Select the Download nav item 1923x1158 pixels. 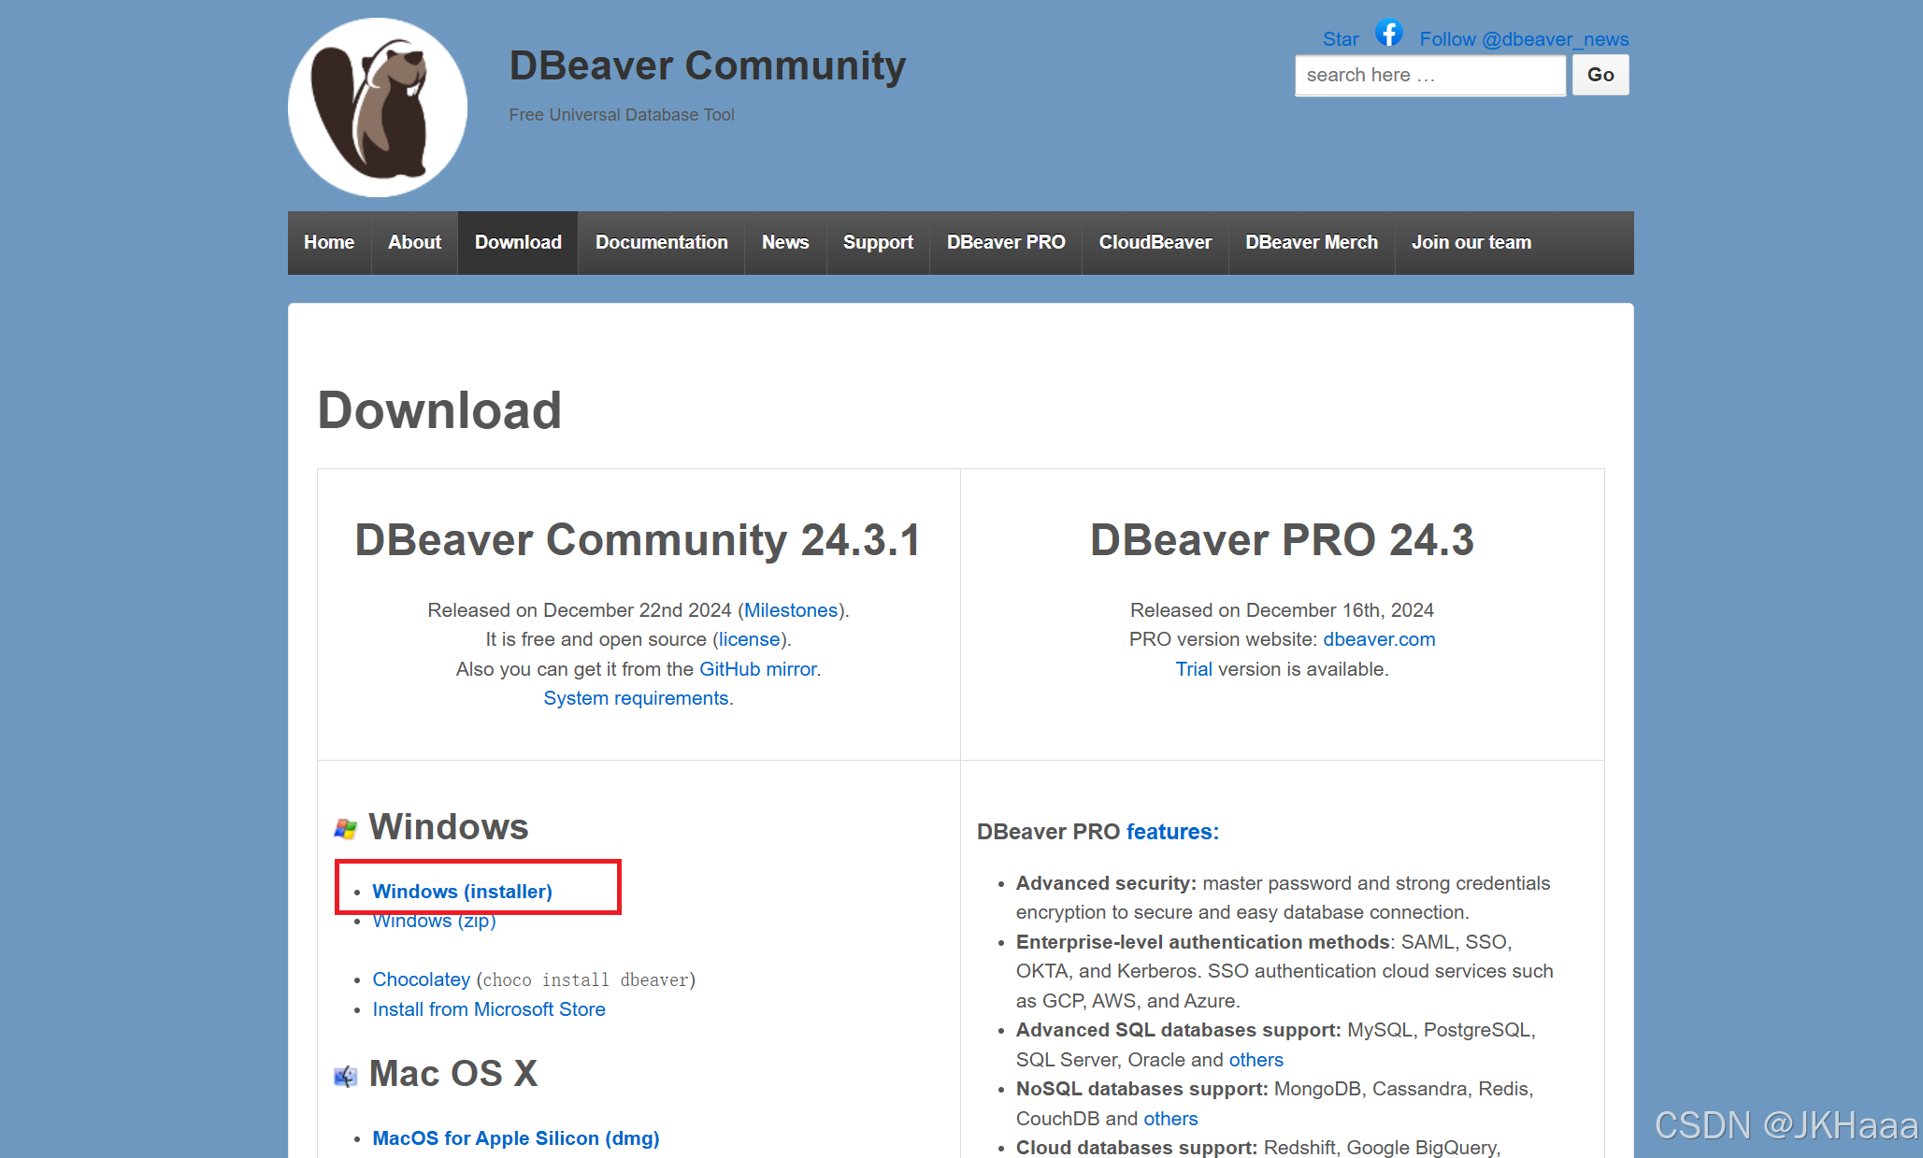pos(518,242)
